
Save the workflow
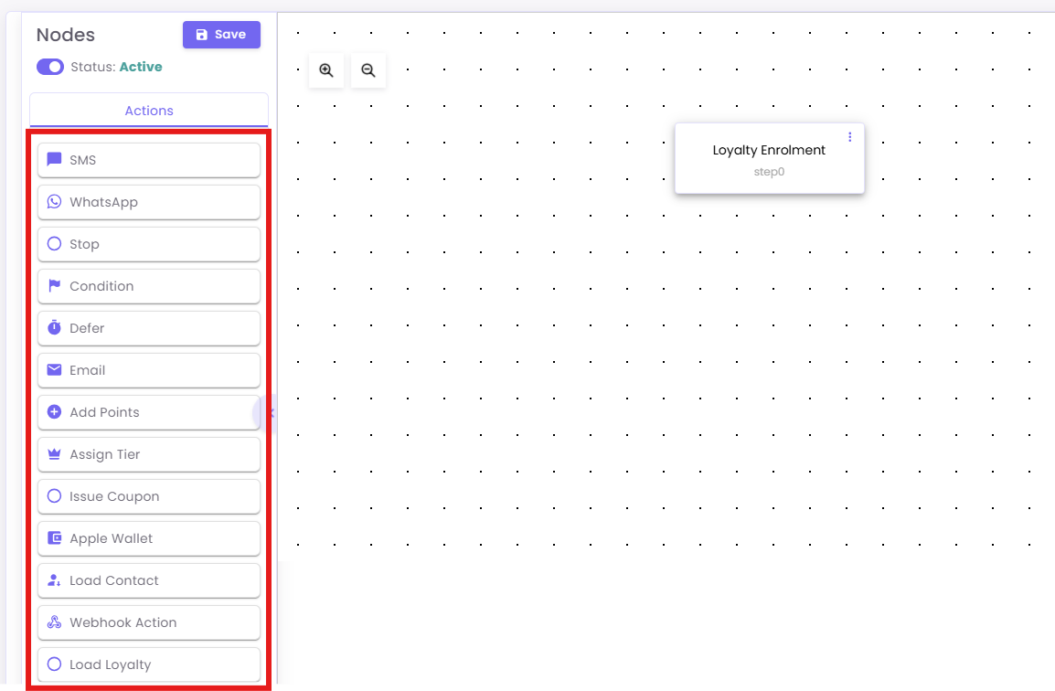[221, 35]
